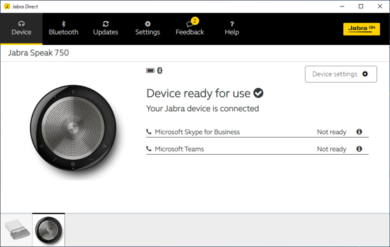Click the device ready checkmark icon
The width and height of the screenshot is (390, 247).
(259, 93)
